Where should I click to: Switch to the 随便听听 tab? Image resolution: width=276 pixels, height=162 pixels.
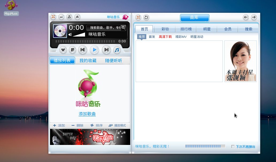pyautogui.click(x=114, y=60)
